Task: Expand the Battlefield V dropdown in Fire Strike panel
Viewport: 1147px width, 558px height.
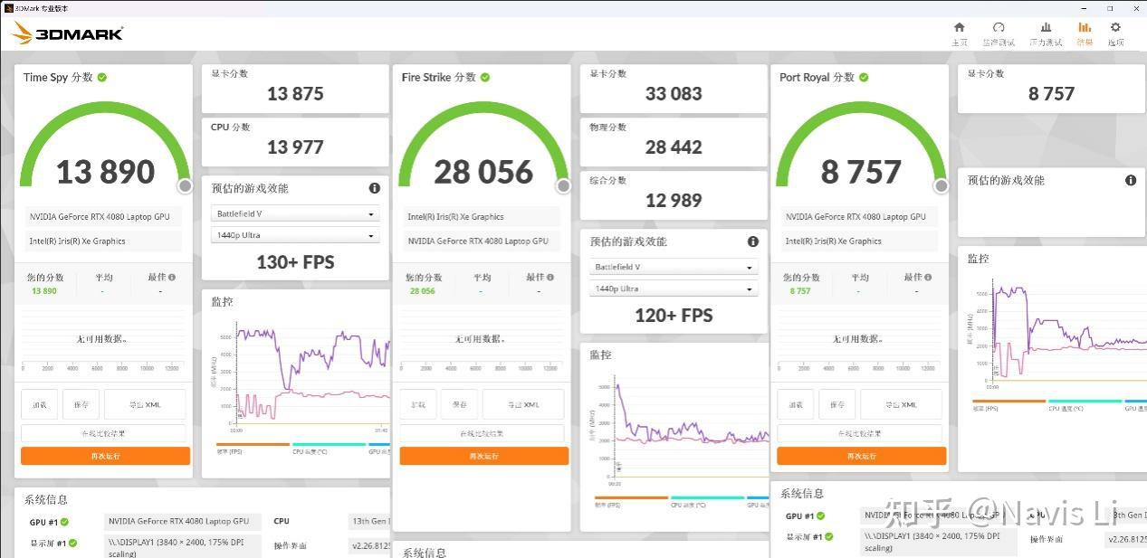Action: (674, 268)
